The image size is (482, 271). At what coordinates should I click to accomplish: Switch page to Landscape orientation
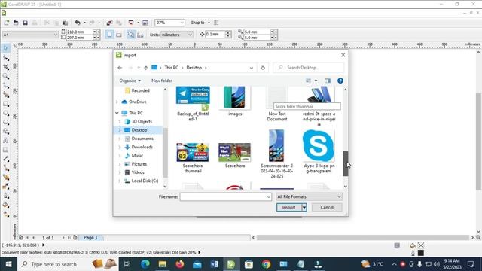click(x=119, y=35)
